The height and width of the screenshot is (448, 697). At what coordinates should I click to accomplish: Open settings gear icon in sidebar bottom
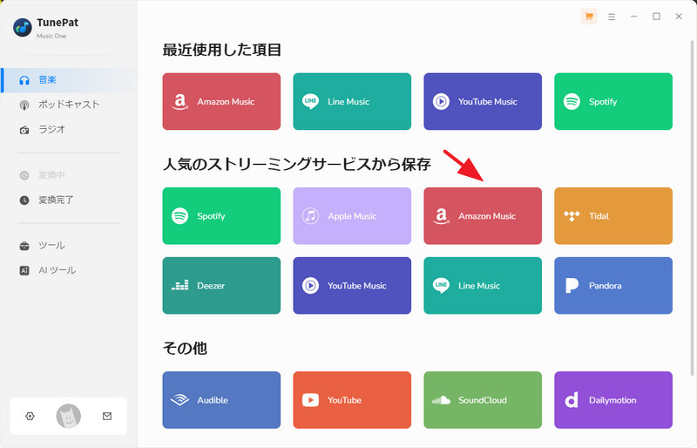pos(30,416)
